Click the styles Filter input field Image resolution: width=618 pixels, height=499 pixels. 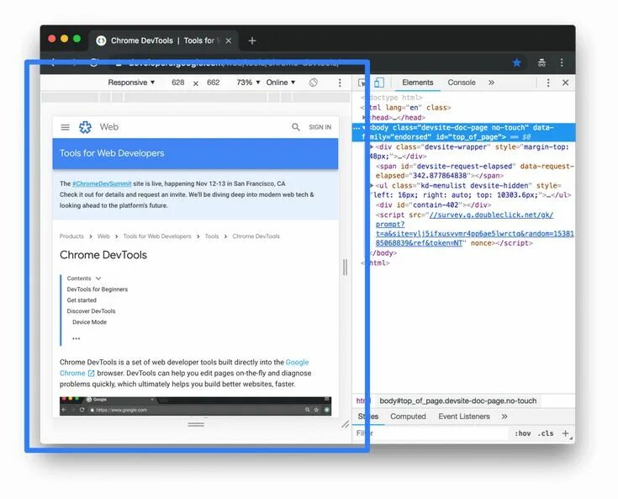pos(430,433)
